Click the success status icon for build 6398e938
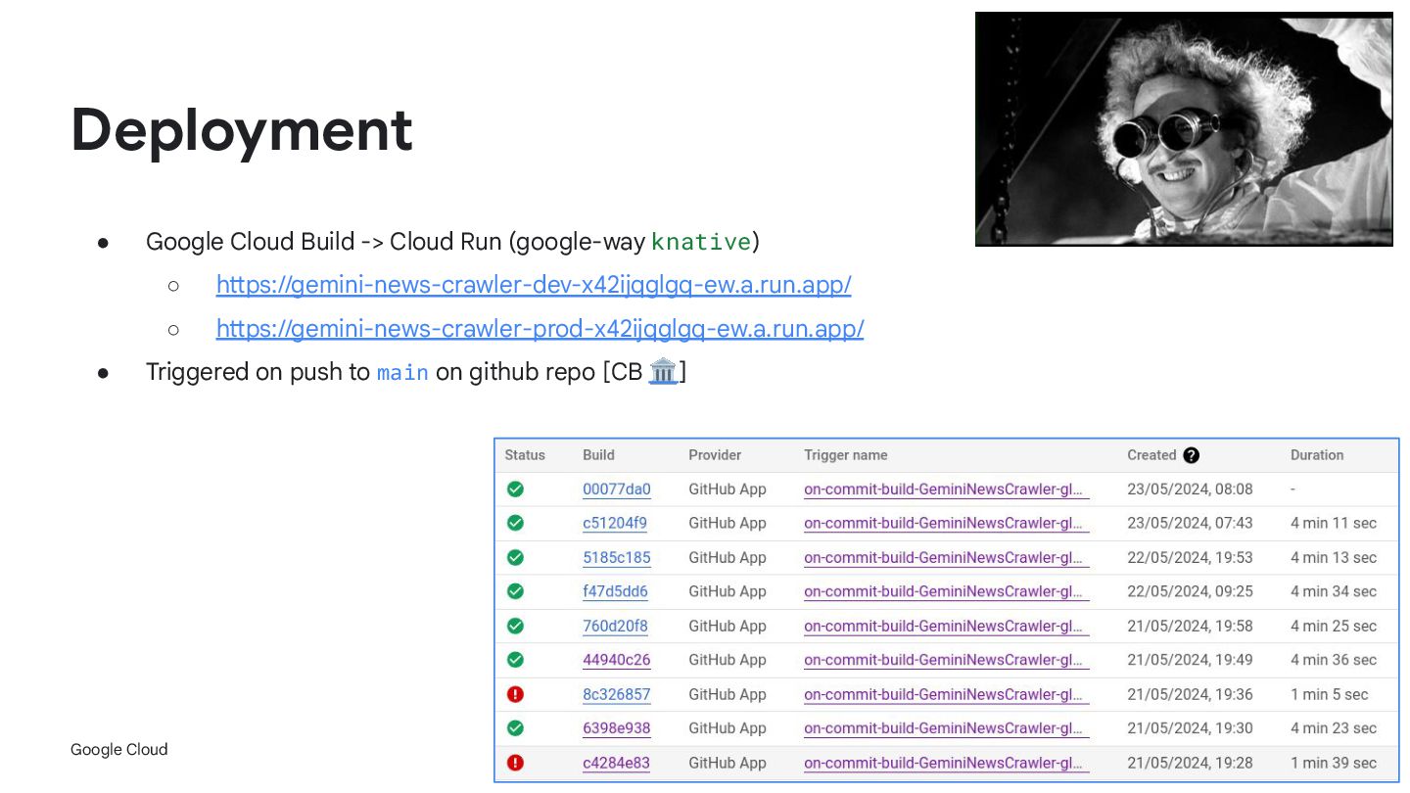Image resolution: width=1410 pixels, height=793 pixels. (x=515, y=728)
